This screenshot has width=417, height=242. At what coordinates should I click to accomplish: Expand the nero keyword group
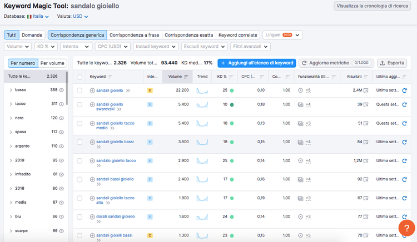(11, 118)
